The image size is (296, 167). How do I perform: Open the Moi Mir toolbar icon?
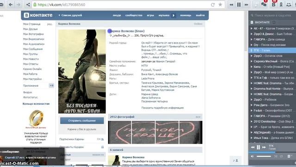click(289, 5)
